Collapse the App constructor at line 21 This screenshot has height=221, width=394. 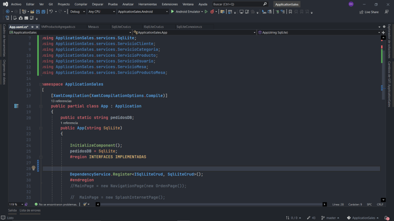41,128
